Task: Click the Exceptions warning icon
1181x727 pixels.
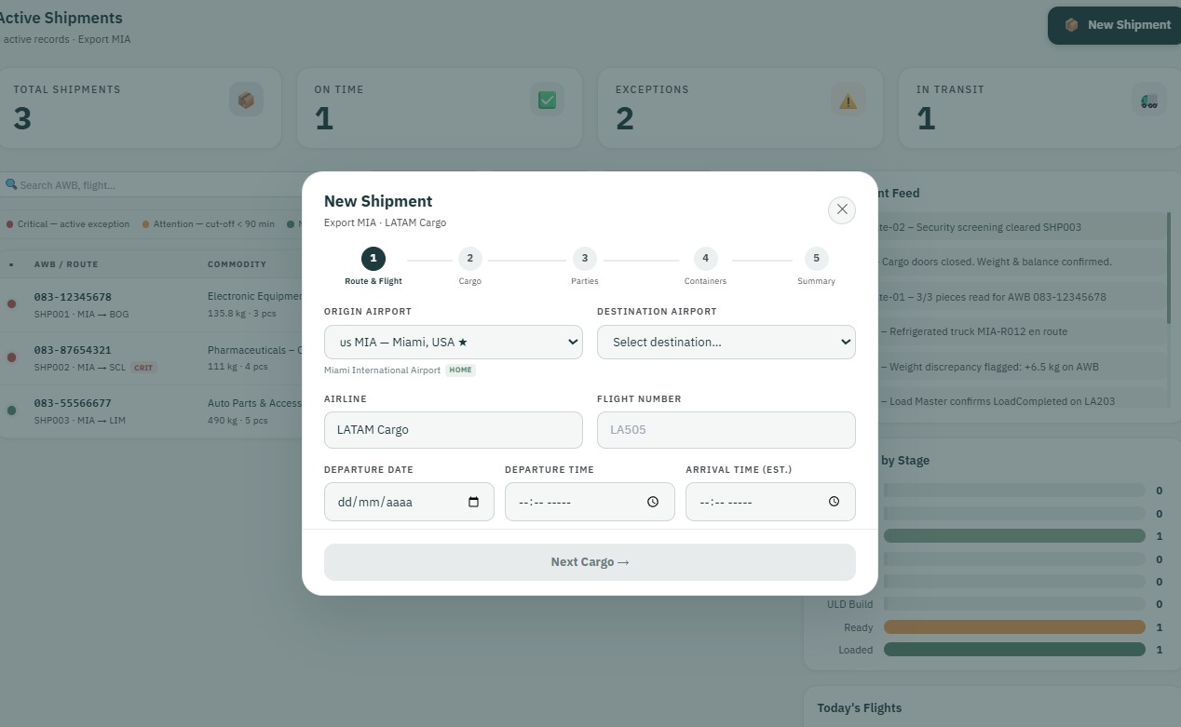Action: tap(848, 100)
